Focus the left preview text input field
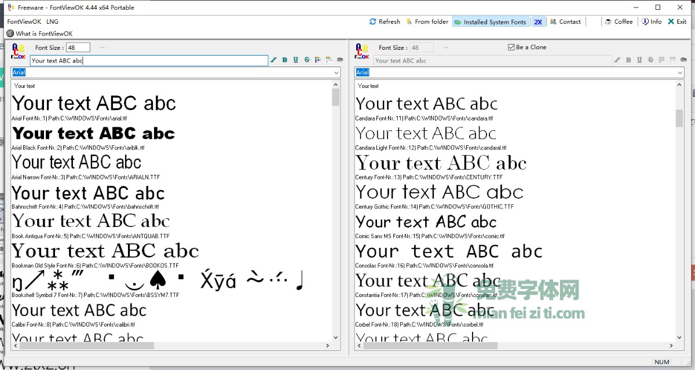Viewport: 695px width, 370px height. (149, 60)
